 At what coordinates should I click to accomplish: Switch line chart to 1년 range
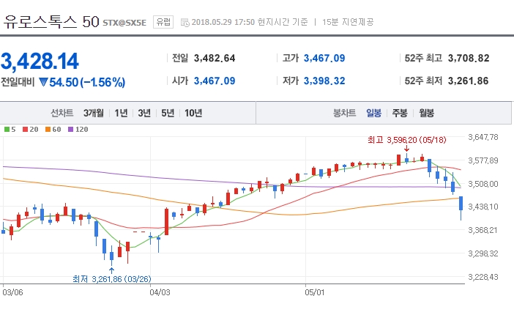[x=122, y=113]
